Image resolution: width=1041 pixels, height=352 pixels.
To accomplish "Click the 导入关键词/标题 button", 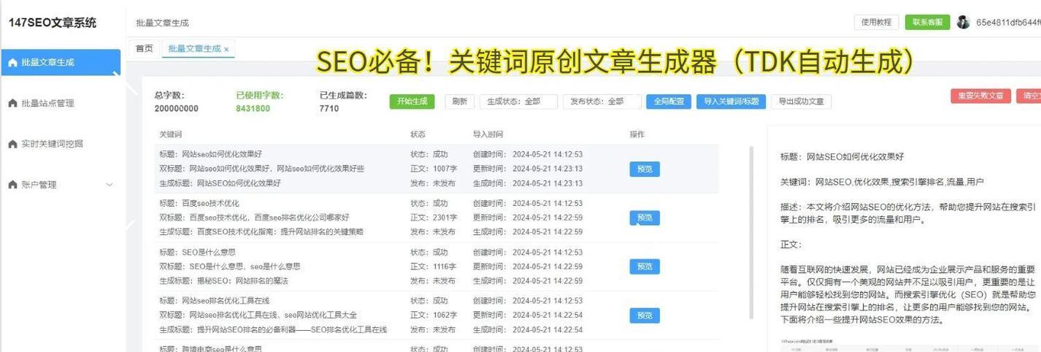I will pos(731,102).
